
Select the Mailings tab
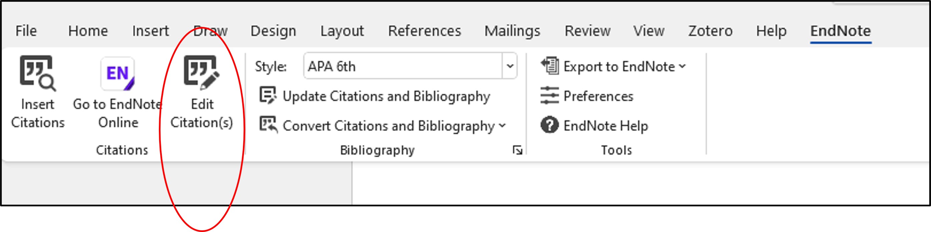tap(512, 31)
